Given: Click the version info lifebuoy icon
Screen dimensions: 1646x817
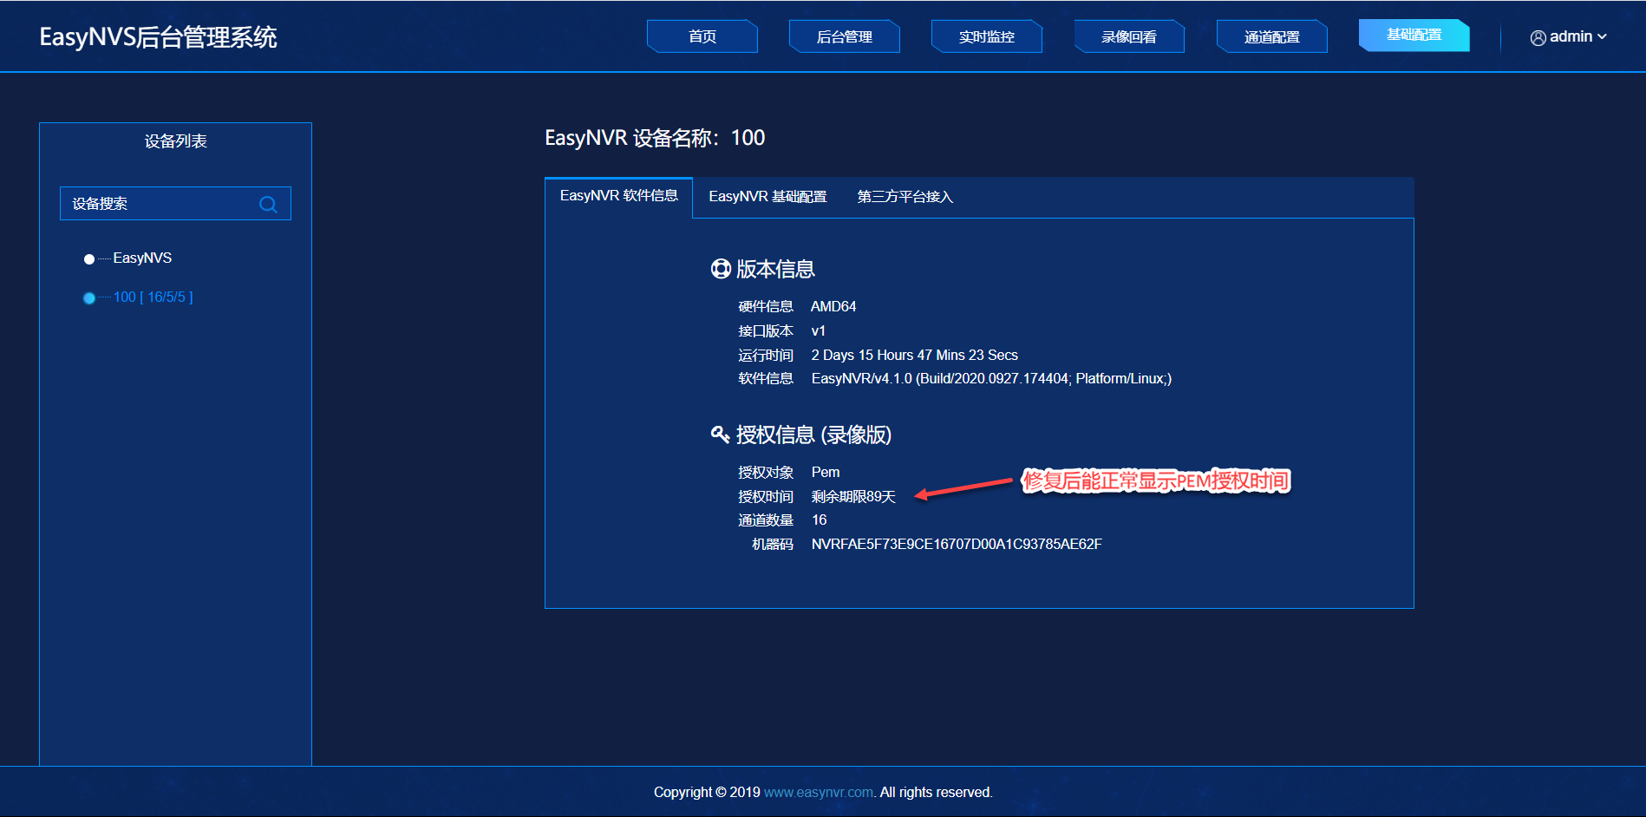Looking at the screenshot, I should click(x=720, y=269).
